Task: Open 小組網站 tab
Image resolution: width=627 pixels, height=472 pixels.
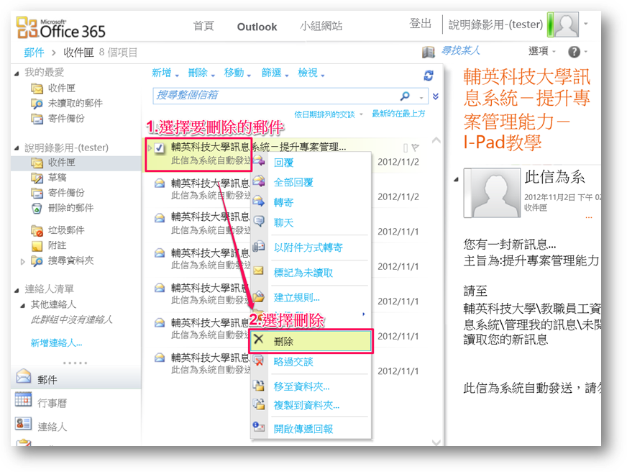Action: [321, 26]
